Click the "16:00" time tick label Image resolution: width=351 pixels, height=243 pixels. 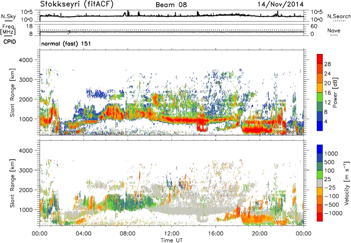pos(215,234)
